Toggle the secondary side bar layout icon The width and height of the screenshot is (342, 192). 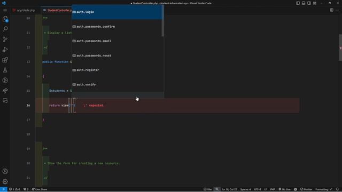coord(309,3)
